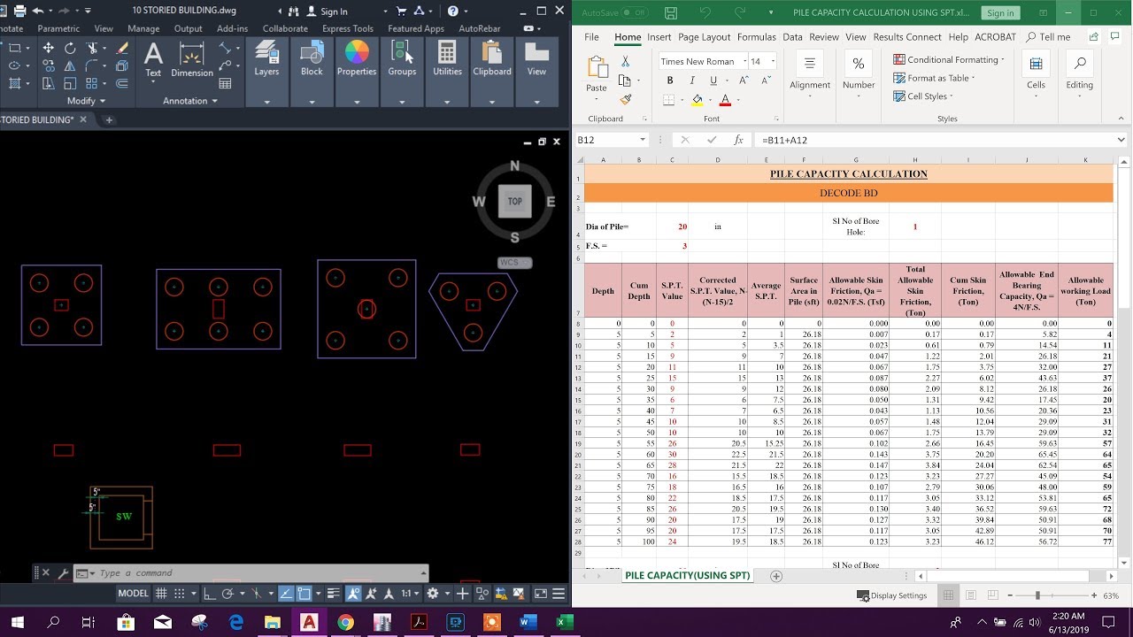Image resolution: width=1133 pixels, height=637 pixels.
Task: Toggle 2D object snap in status bar
Action: [304, 594]
